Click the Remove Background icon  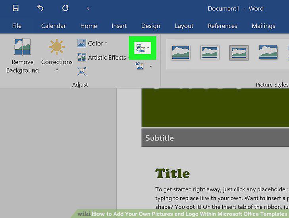coord(23,47)
